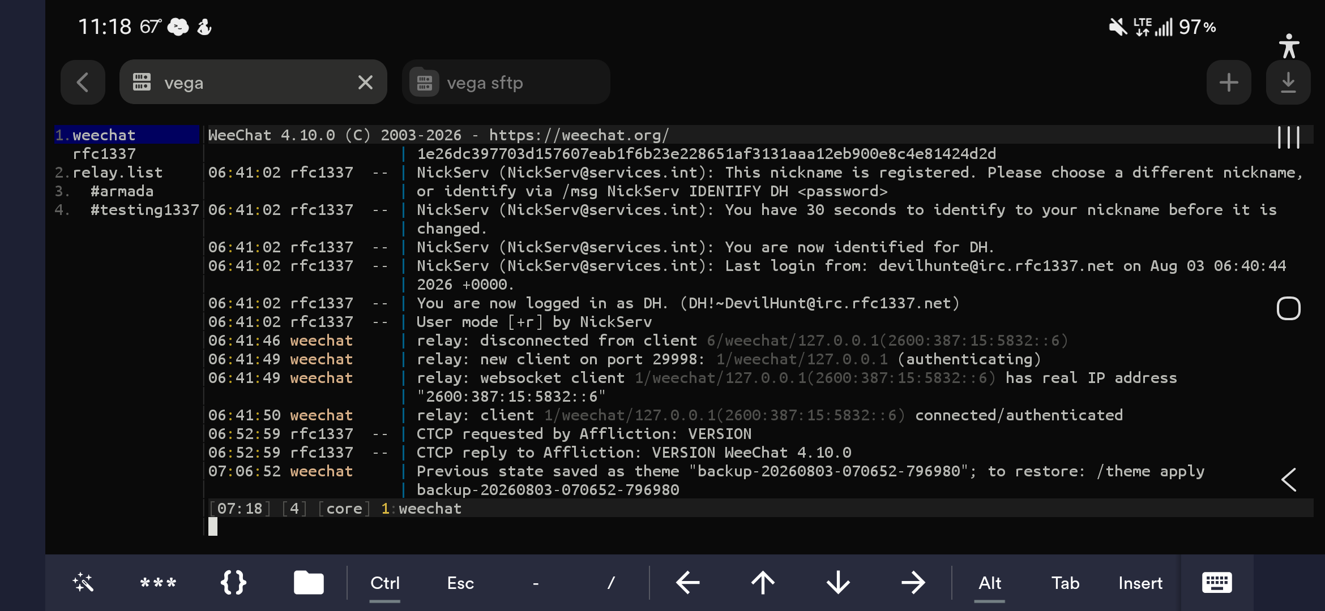This screenshot has width=1325, height=611.
Task: Open the folder icon in key bar
Action: click(x=309, y=583)
